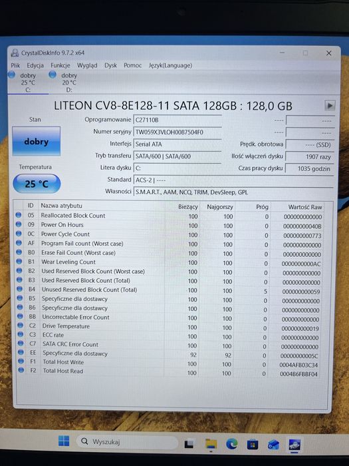Select drive D: tab showing 20 °C
The height and width of the screenshot is (466, 349).
(69, 83)
